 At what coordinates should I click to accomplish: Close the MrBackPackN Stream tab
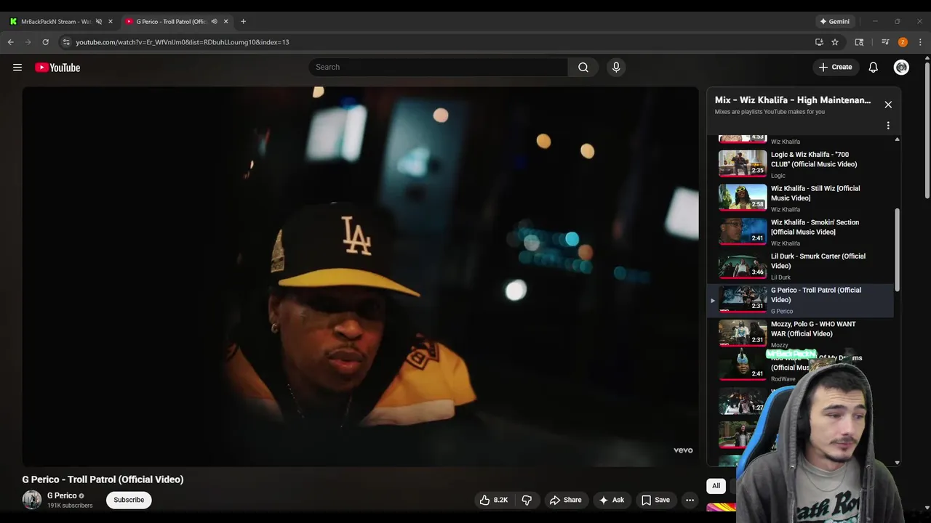[111, 21]
